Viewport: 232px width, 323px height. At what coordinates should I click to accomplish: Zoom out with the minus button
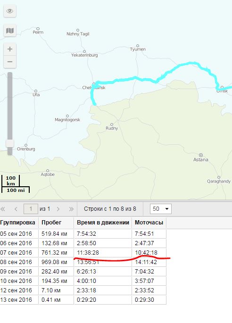click(x=10, y=62)
